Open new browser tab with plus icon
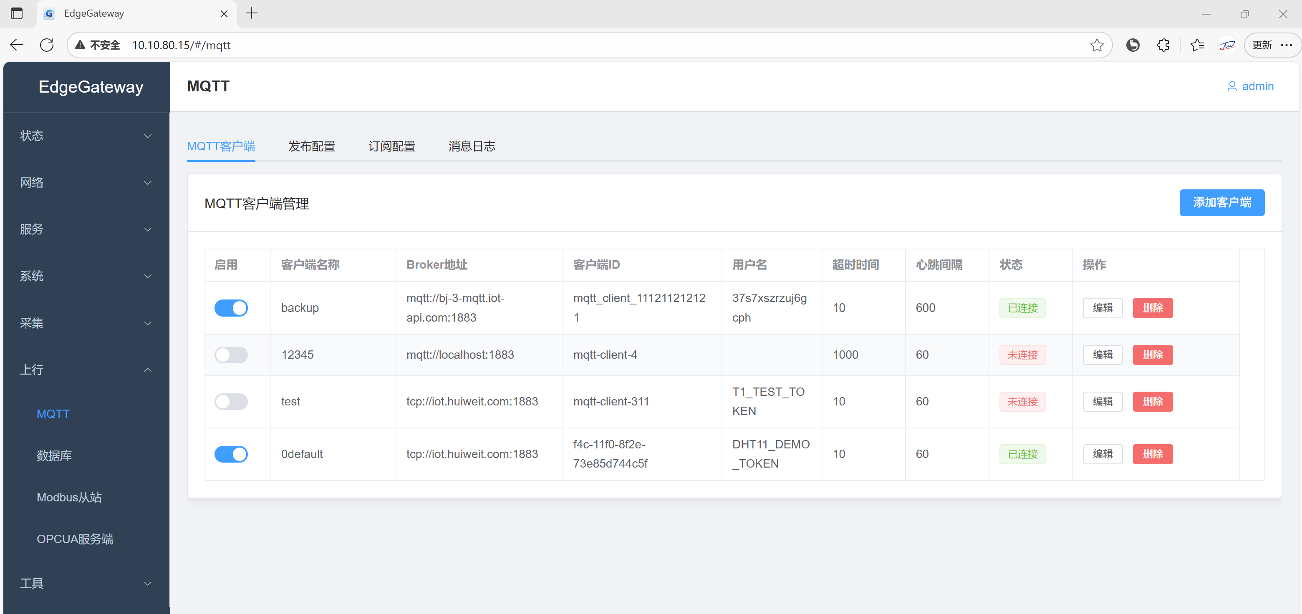Viewport: 1302px width, 614px height. click(x=251, y=14)
